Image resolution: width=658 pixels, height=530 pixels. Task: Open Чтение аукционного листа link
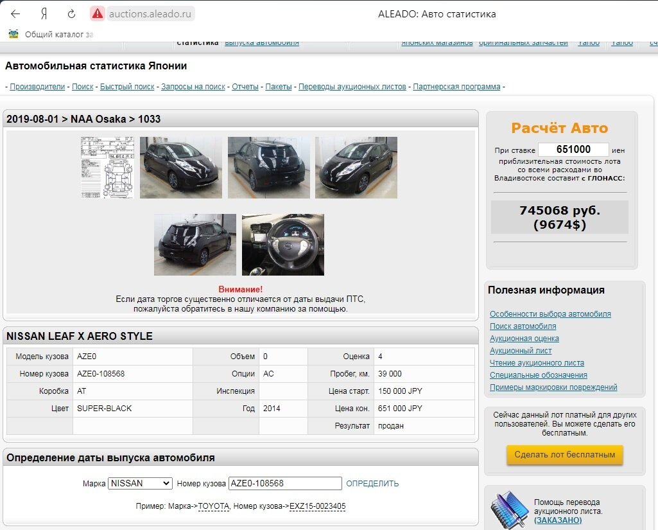pos(537,363)
